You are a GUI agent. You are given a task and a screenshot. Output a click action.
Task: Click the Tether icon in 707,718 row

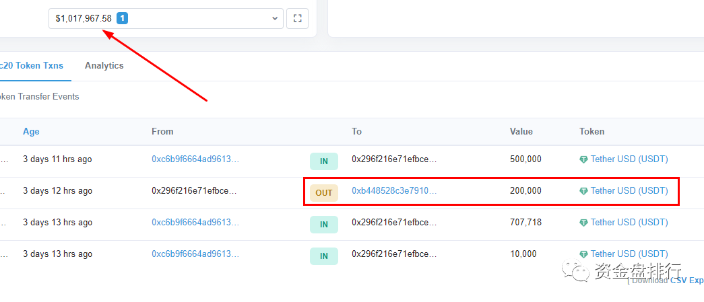(x=583, y=223)
